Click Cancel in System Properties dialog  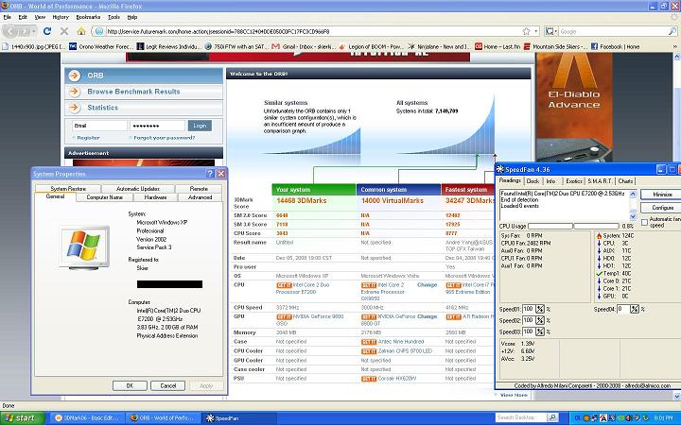pos(168,385)
